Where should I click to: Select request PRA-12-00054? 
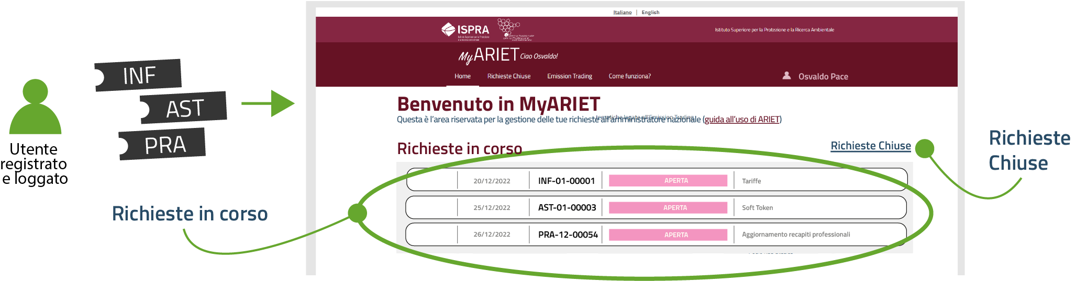pos(568,235)
